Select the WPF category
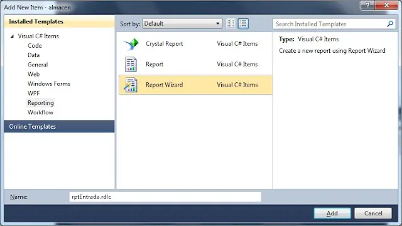The height and width of the screenshot is (226, 402). coord(33,94)
